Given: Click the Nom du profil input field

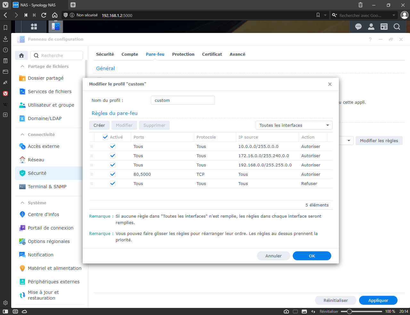Looking at the screenshot, I should tap(183, 100).
